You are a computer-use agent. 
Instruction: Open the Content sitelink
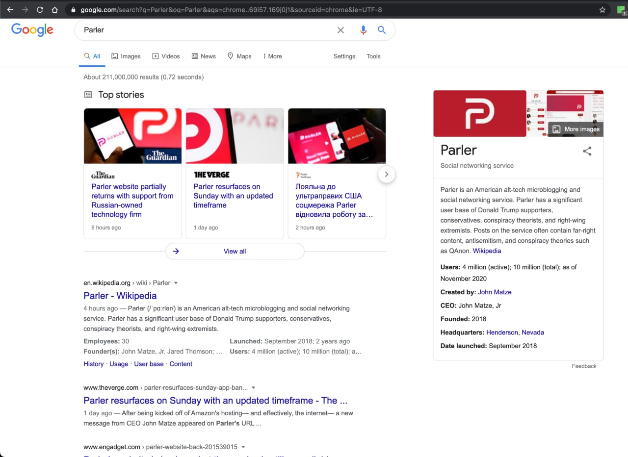[181, 364]
